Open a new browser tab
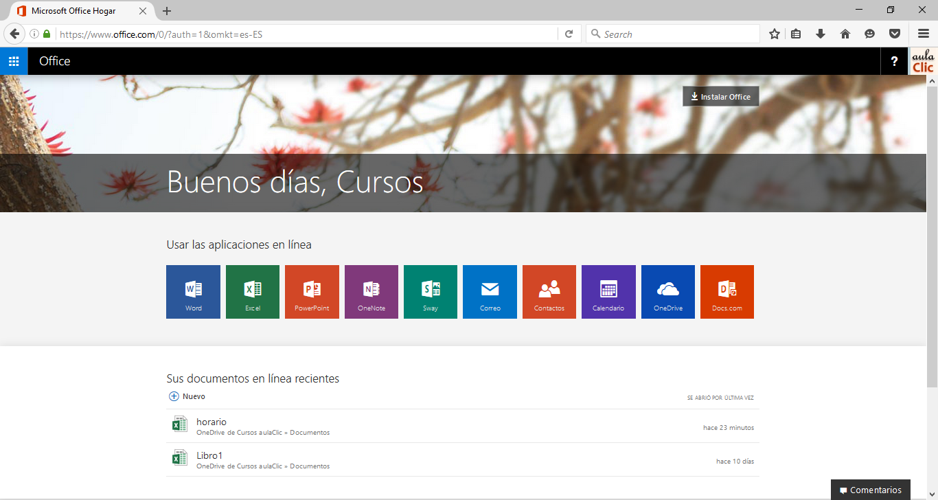Image resolution: width=938 pixels, height=500 pixels. (167, 11)
